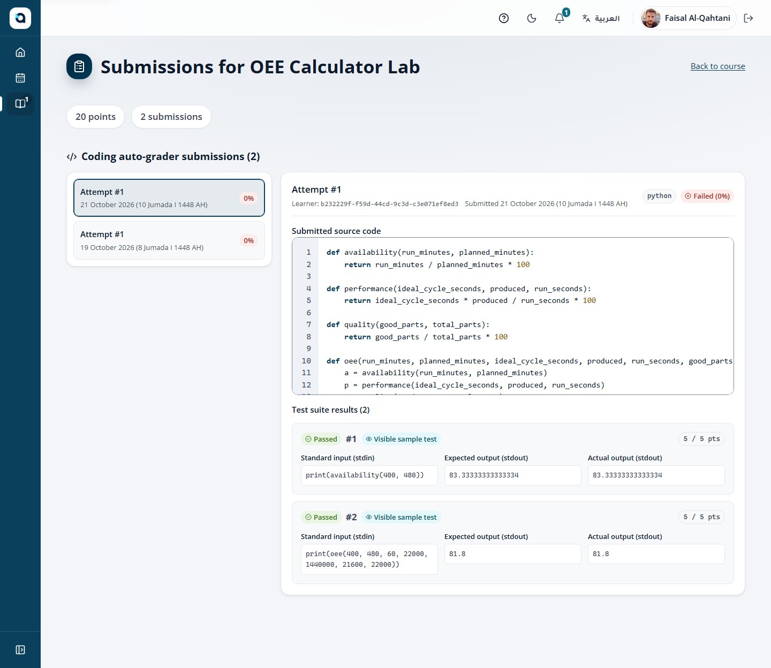This screenshot has height=668, width=771.
Task: Open the Calendar sidebar icon
Action: point(20,78)
